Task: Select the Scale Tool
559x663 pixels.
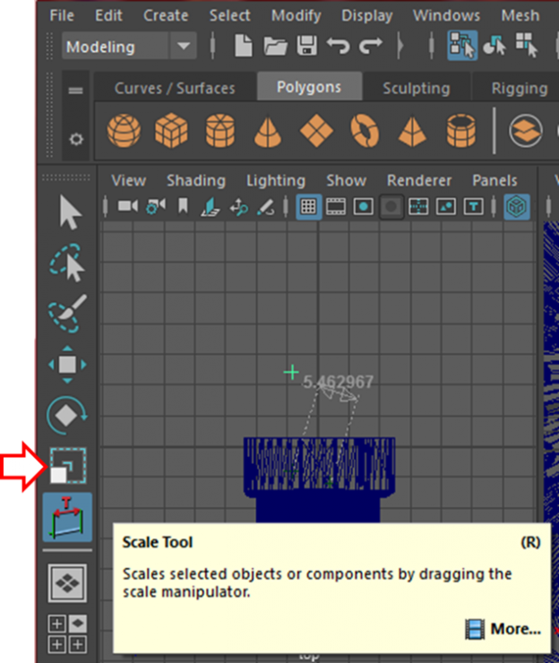Action: (68, 466)
